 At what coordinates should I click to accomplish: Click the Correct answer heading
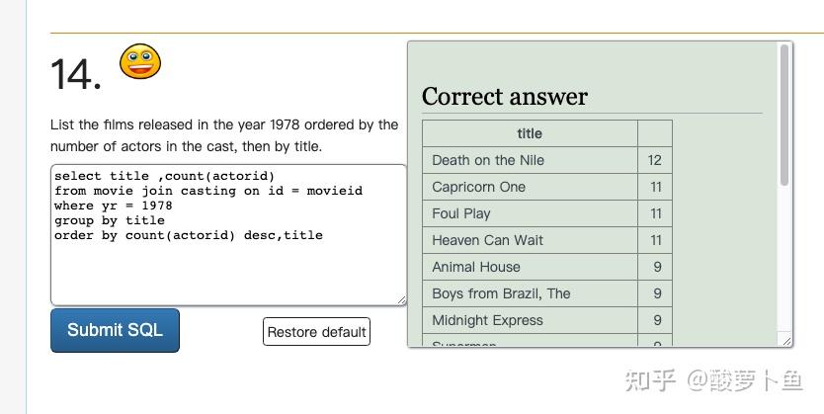click(504, 97)
